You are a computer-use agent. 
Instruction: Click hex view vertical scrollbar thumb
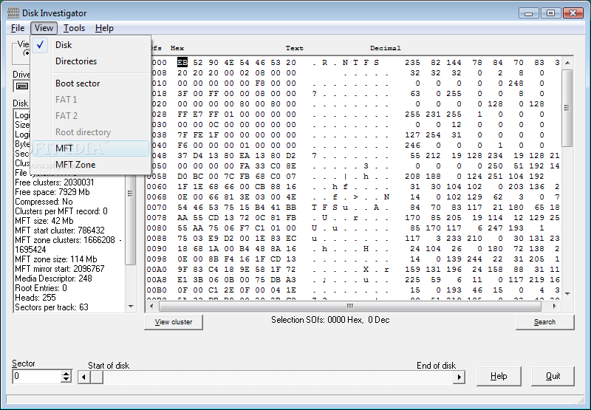567,108
